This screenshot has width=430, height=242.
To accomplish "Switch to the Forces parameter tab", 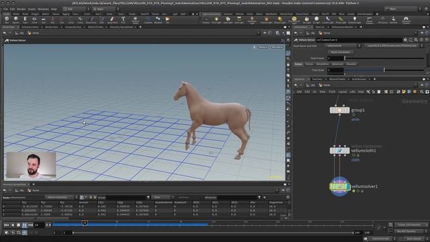I will coord(309,64).
